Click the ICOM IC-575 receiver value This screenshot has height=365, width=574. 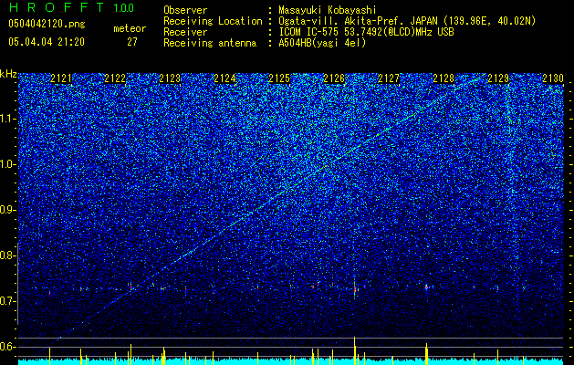tap(366, 32)
